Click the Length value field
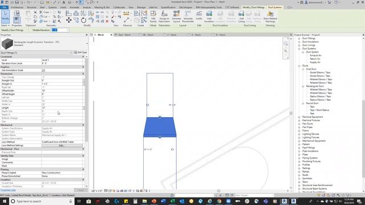Viewport: 365px width, 205px height. coord(62,108)
